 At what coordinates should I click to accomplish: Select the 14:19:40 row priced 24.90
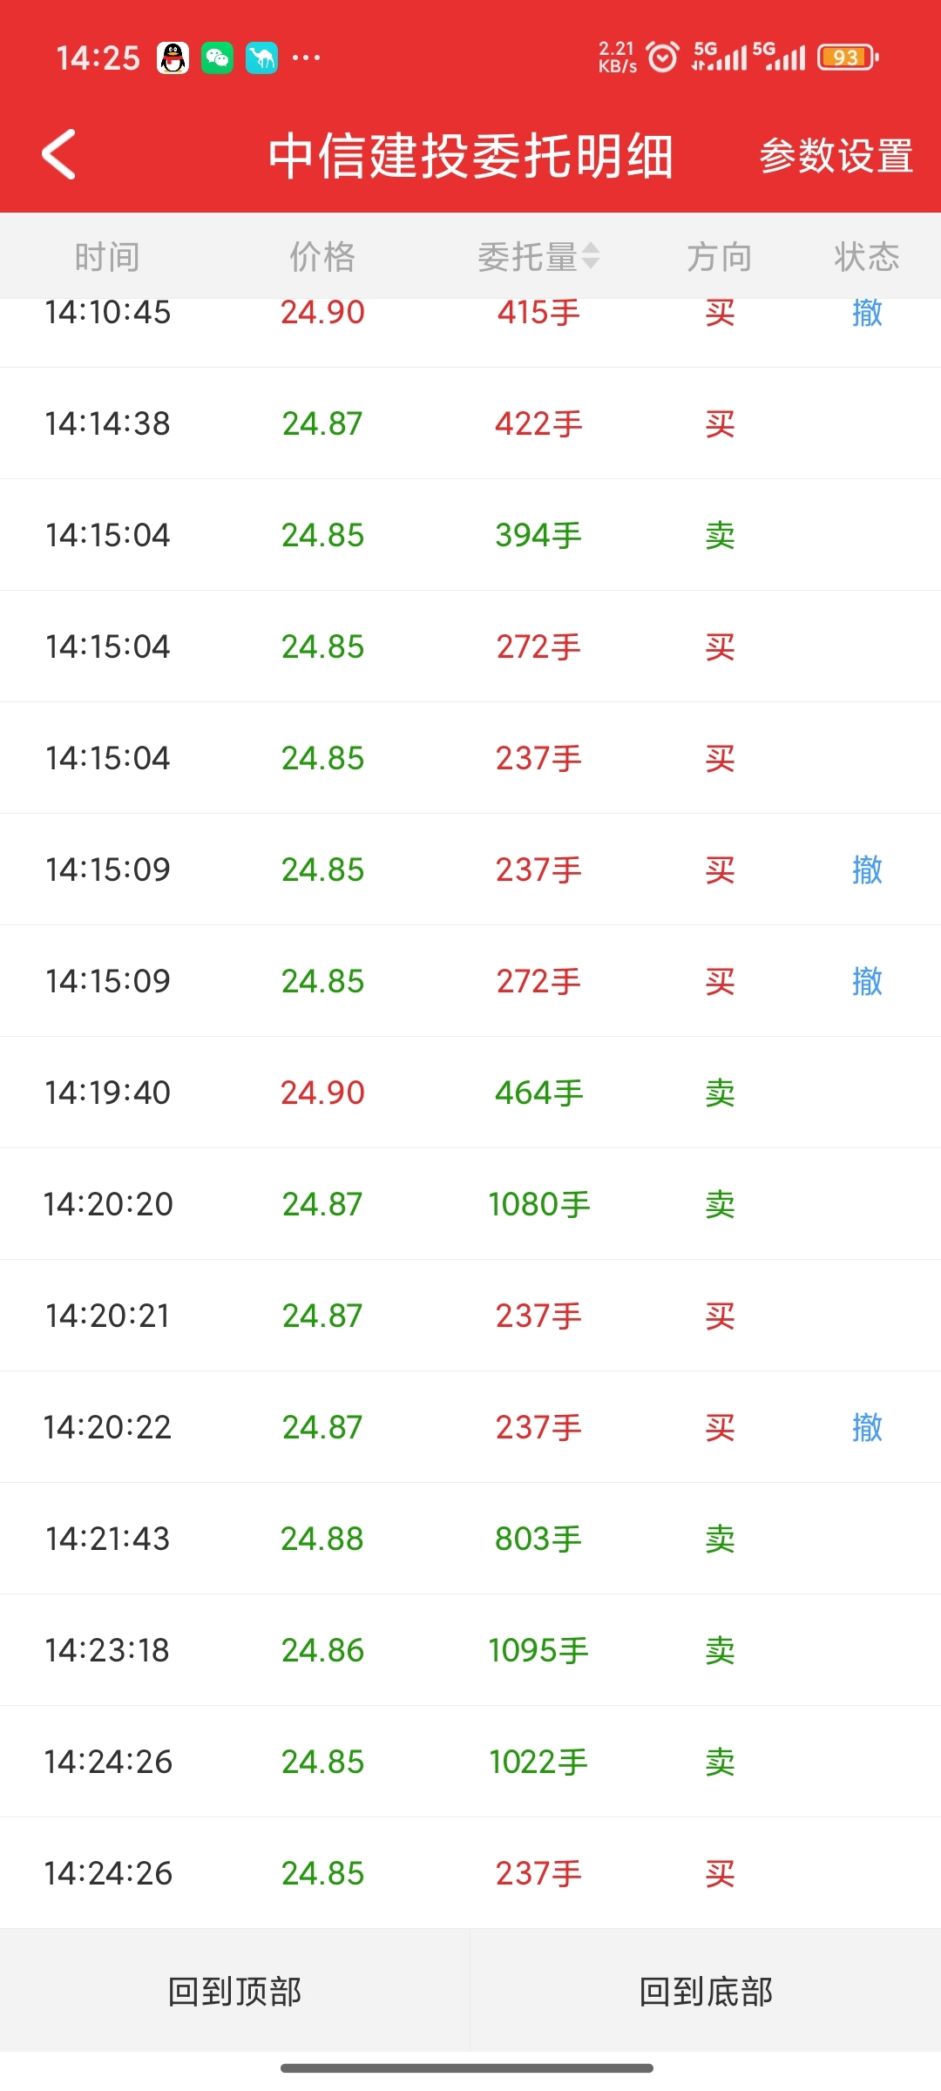point(470,1093)
